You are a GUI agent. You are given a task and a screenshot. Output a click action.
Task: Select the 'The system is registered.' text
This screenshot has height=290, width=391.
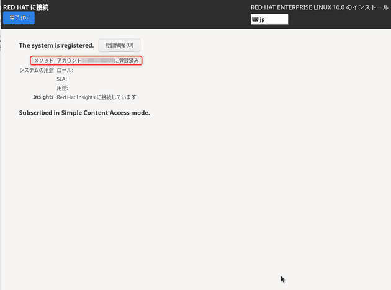[56, 46]
